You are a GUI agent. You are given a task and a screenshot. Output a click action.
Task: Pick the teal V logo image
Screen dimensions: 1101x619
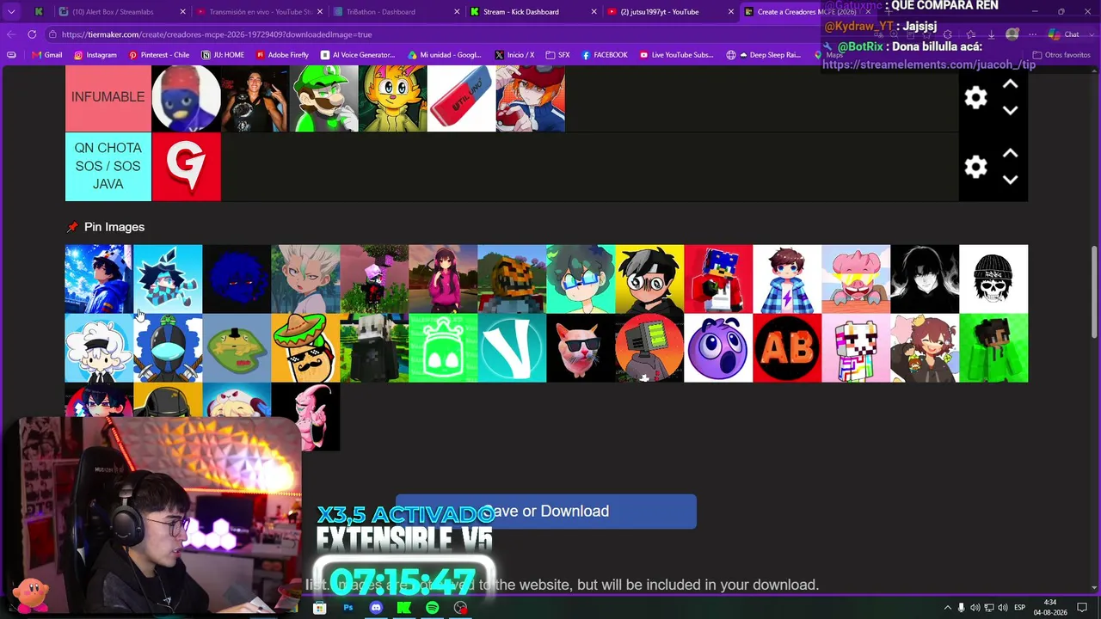point(512,348)
